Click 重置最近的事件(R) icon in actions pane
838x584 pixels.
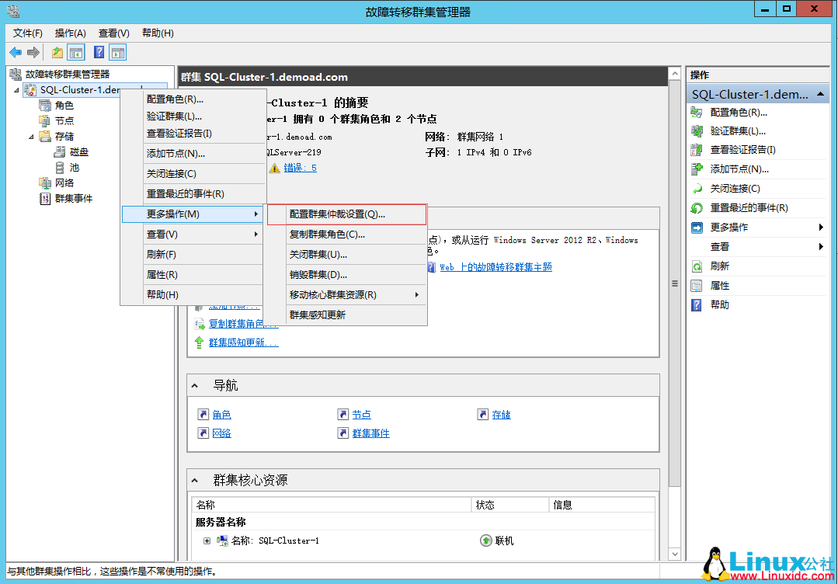(697, 208)
